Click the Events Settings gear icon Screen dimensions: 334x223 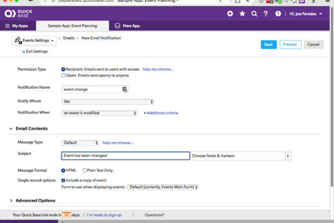(x=18, y=40)
